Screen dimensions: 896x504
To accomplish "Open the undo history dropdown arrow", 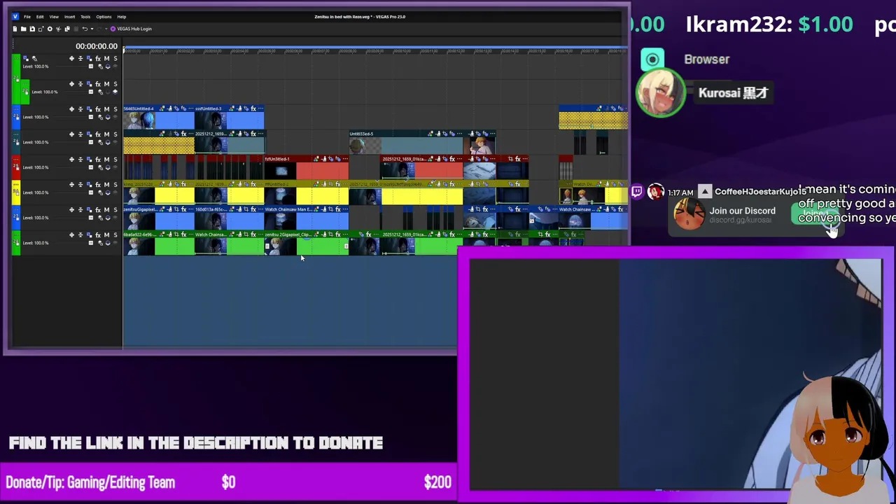I will pos(92,29).
